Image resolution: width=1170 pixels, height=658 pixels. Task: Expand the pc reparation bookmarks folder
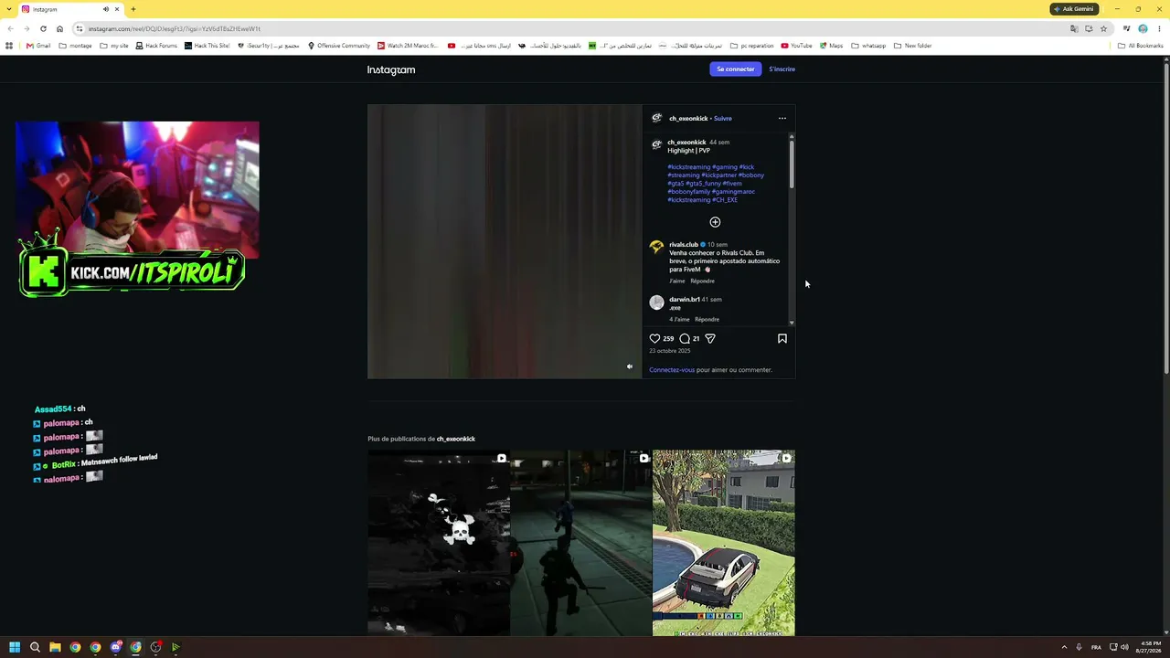point(751,46)
